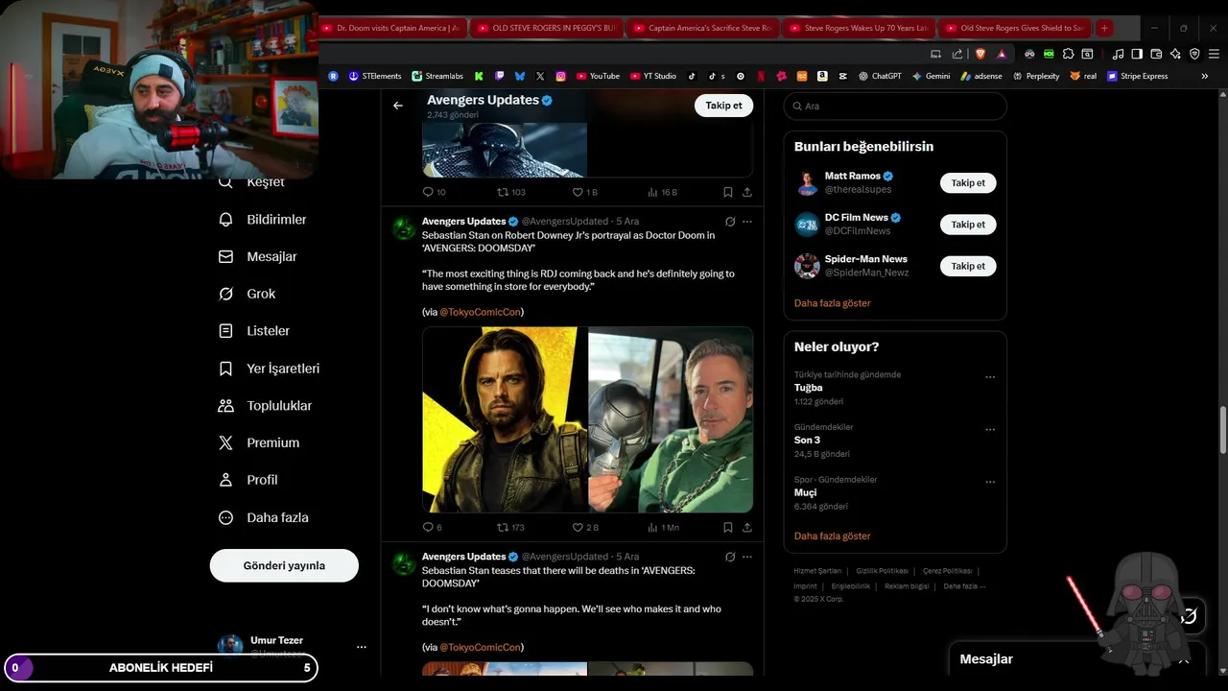The height and width of the screenshot is (691, 1228).
Task: Open Grok from the sidebar
Action: pyautogui.click(x=248, y=294)
